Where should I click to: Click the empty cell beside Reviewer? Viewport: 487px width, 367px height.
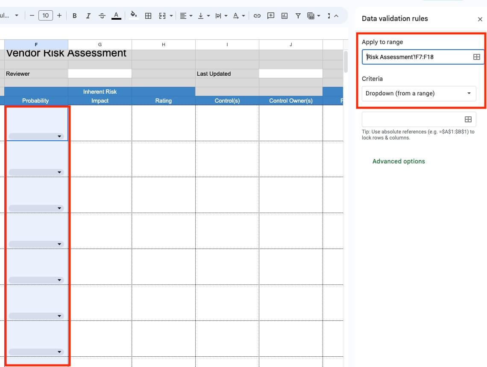coord(100,74)
